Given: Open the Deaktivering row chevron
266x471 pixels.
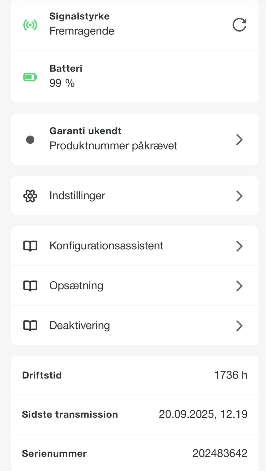Looking at the screenshot, I should pyautogui.click(x=239, y=326).
